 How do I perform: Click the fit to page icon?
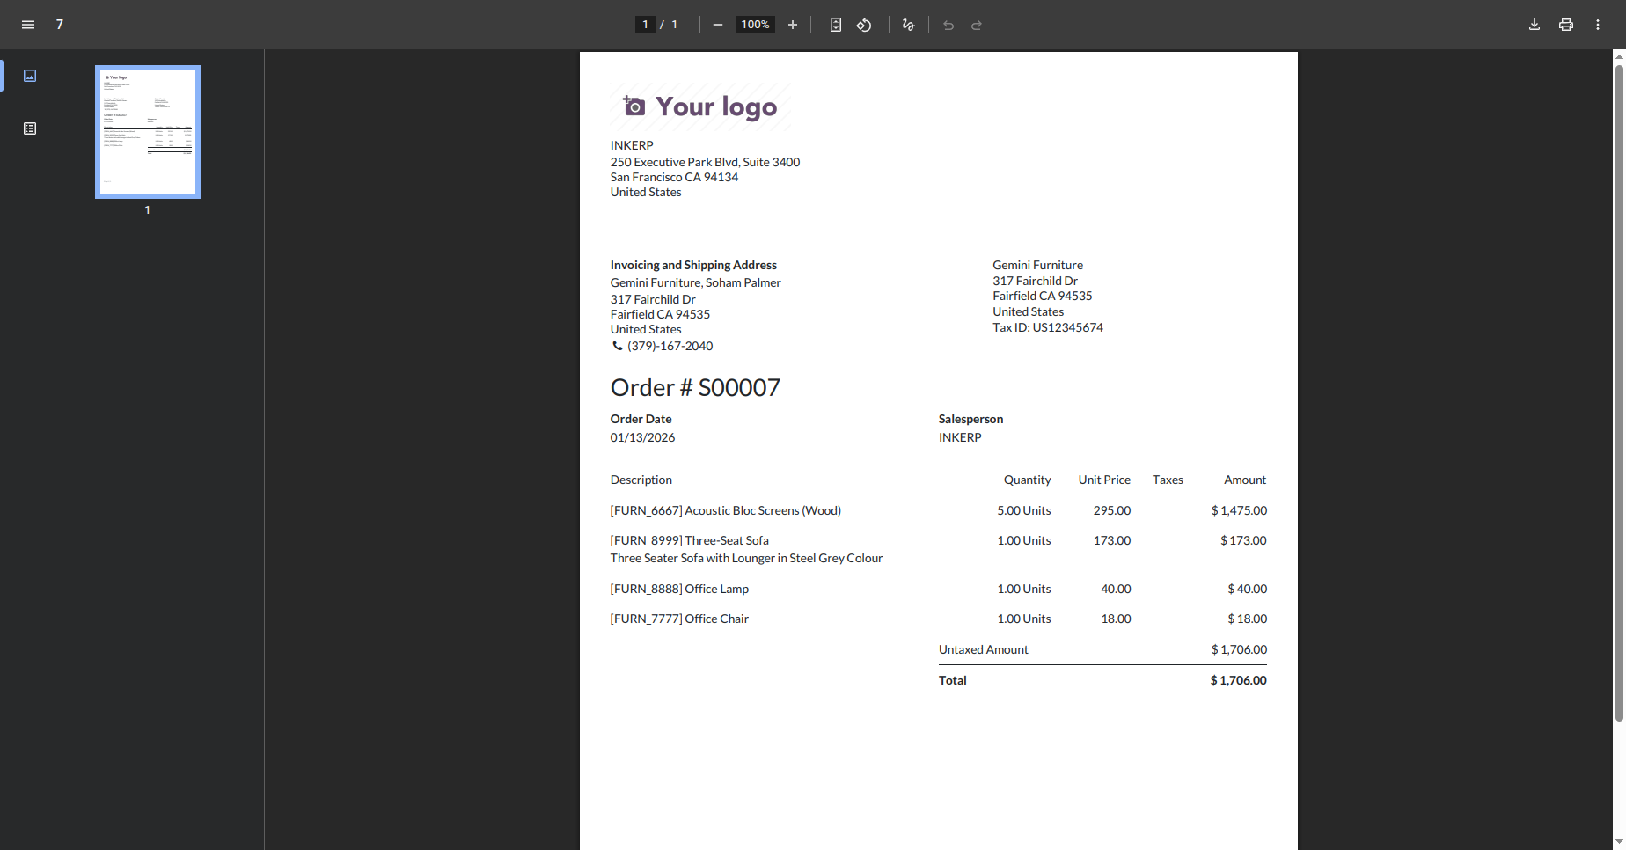click(x=836, y=25)
